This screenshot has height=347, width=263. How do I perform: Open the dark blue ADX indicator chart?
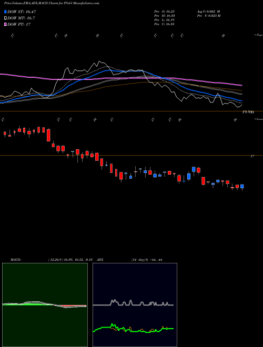point(135,305)
